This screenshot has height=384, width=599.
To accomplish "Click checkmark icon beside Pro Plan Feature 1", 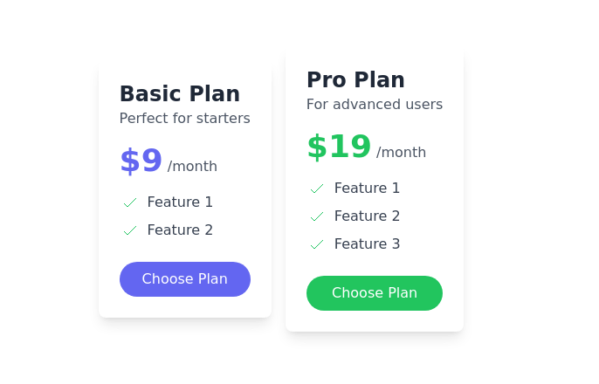I will [317, 189].
